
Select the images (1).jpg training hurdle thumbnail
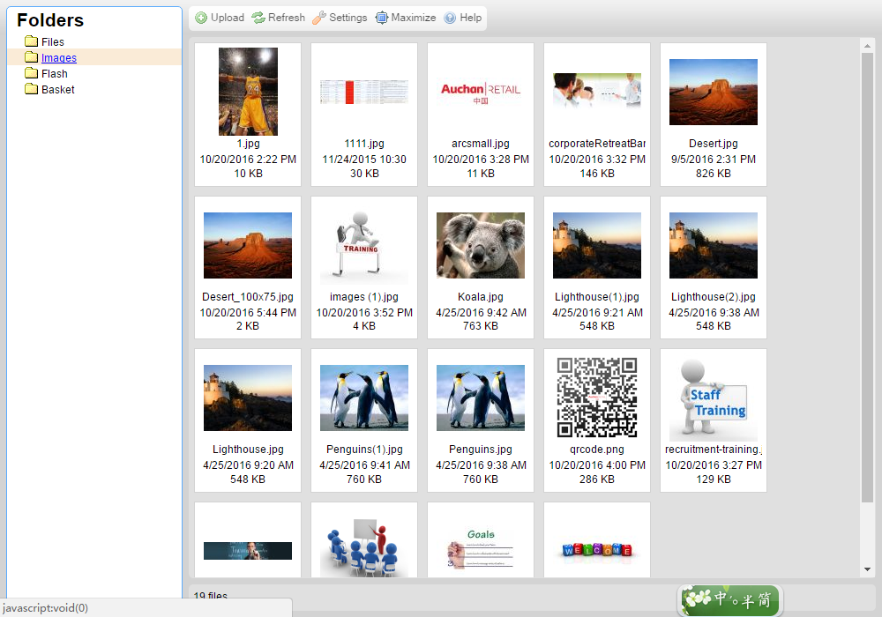click(364, 245)
